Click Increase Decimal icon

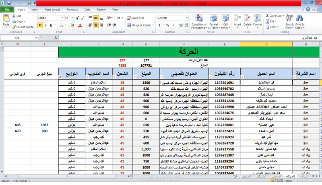click(181, 25)
